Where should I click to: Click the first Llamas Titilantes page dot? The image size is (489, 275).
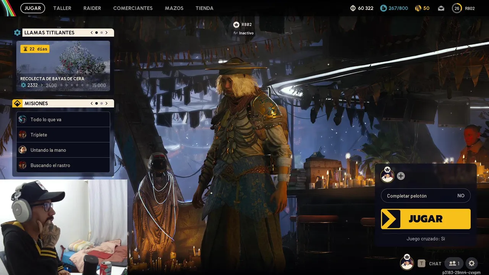(x=97, y=33)
